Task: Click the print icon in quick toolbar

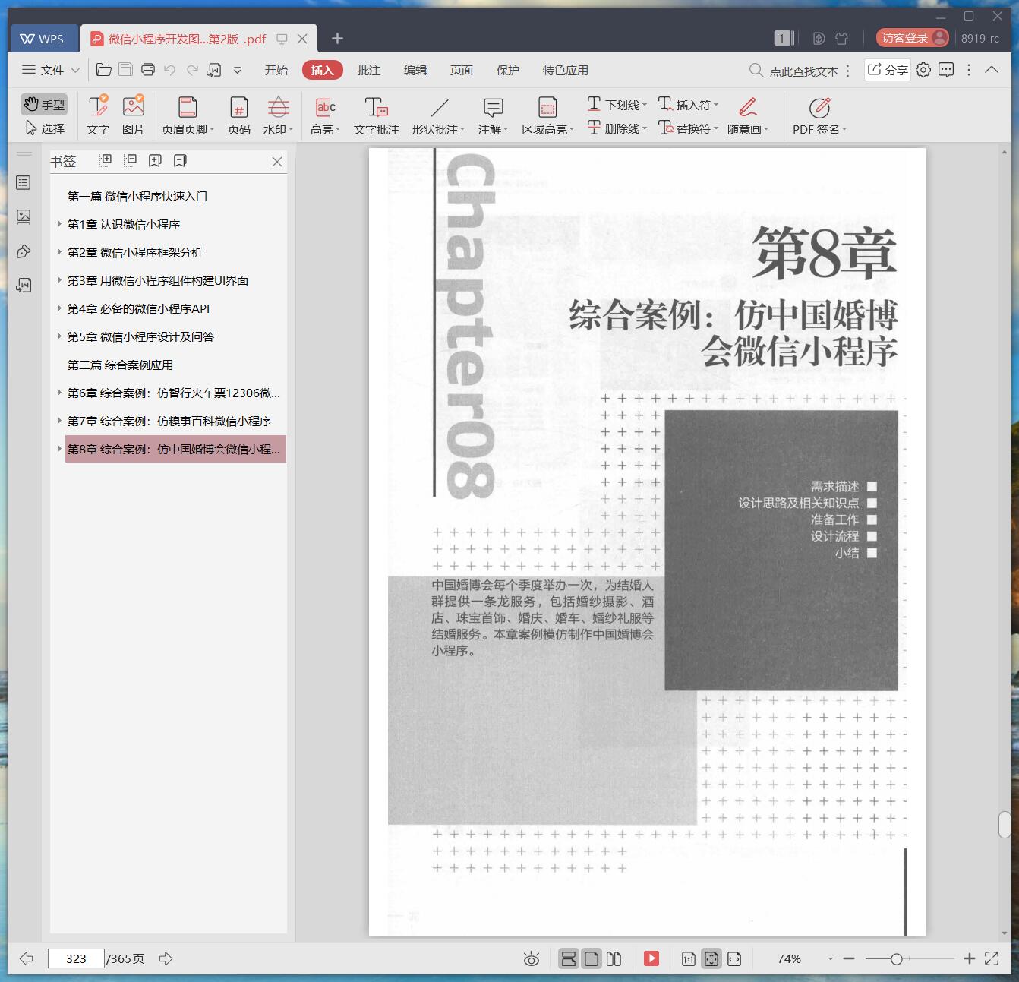Action: (148, 70)
